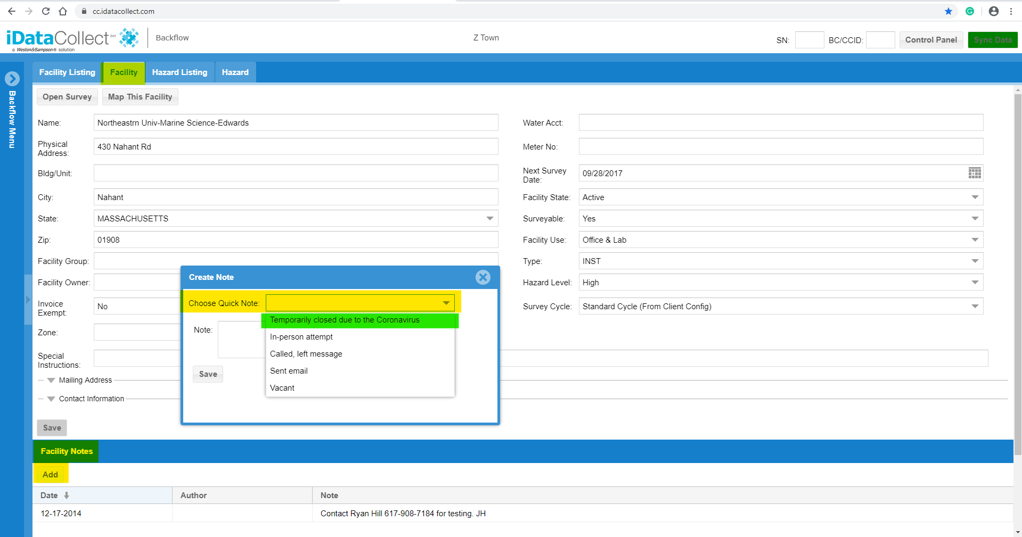Toggle the Choose Quick Note dropdown arrow
This screenshot has height=537, width=1022.
(446, 303)
